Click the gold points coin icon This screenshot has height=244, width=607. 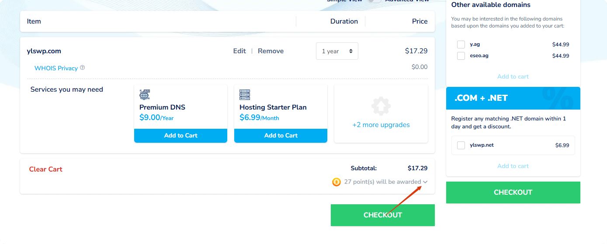[336, 182]
